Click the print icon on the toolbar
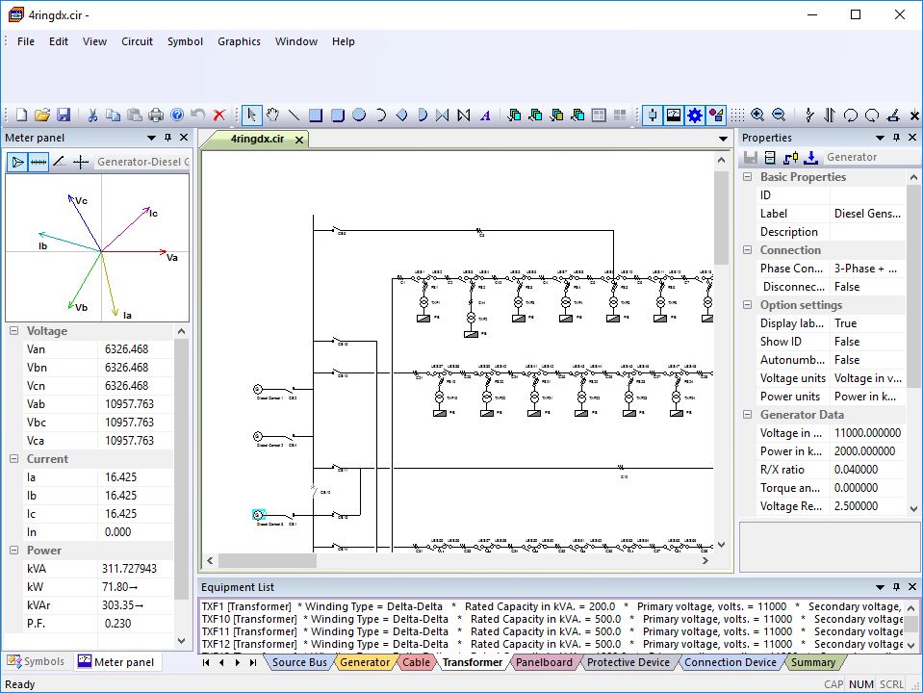The image size is (923, 693). 154,115
